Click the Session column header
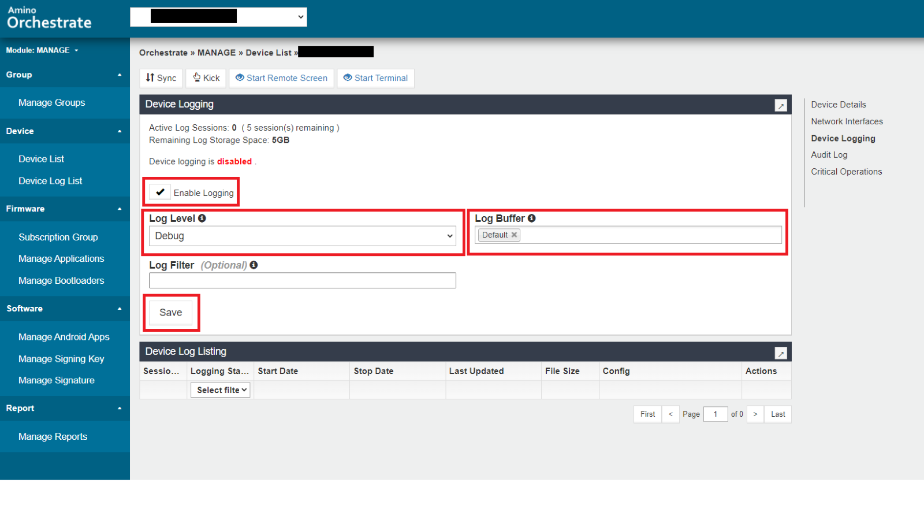This screenshot has width=924, height=530. (x=162, y=371)
